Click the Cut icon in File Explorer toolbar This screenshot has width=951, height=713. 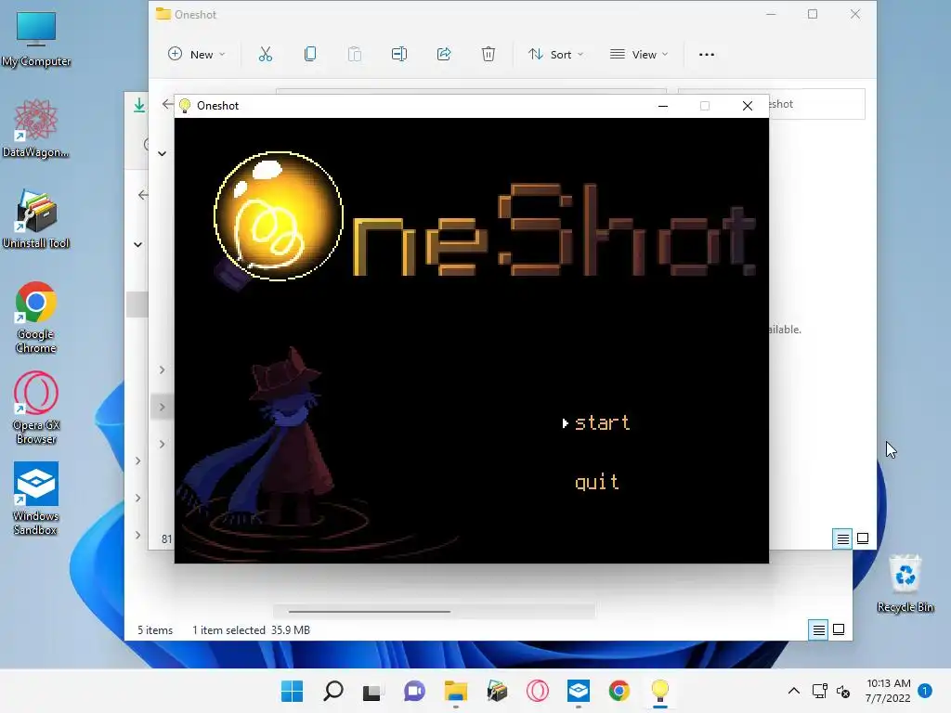click(x=265, y=54)
